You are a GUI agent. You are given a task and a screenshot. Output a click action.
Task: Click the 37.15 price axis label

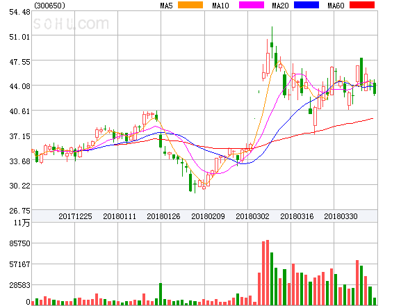click(x=19, y=137)
